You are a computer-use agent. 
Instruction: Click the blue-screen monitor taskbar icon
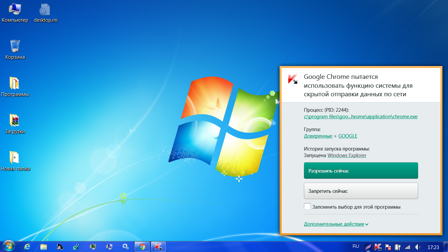[109, 247]
